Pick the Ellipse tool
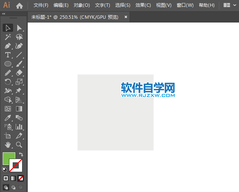Screen dimensions: 239x192 8,64
